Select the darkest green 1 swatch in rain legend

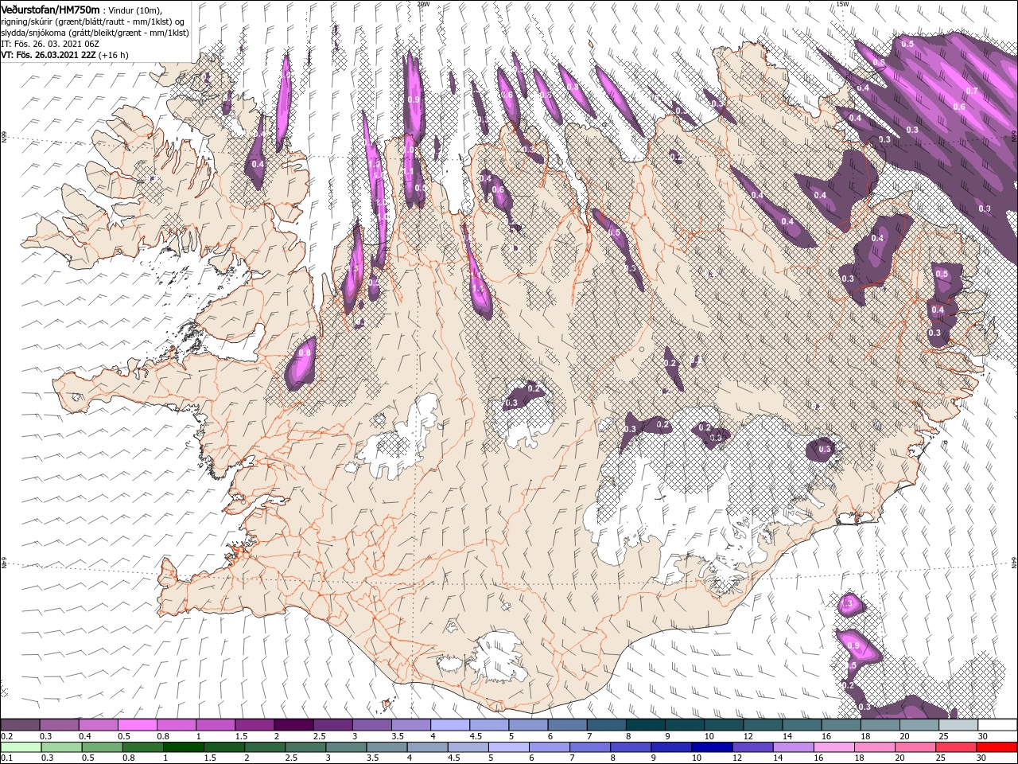click(x=182, y=747)
